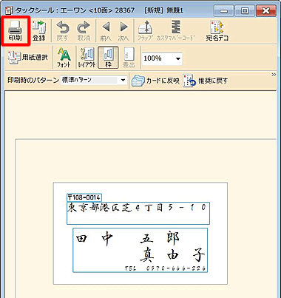Click the name 真由子 in label
281x298 pixels.
pyautogui.click(x=172, y=255)
